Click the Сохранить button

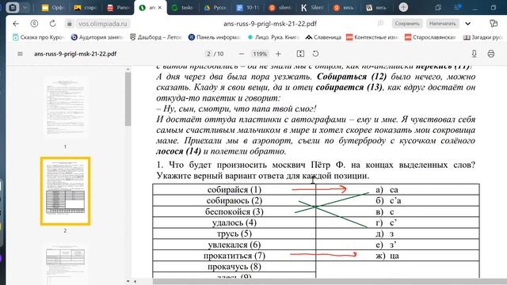406,24
